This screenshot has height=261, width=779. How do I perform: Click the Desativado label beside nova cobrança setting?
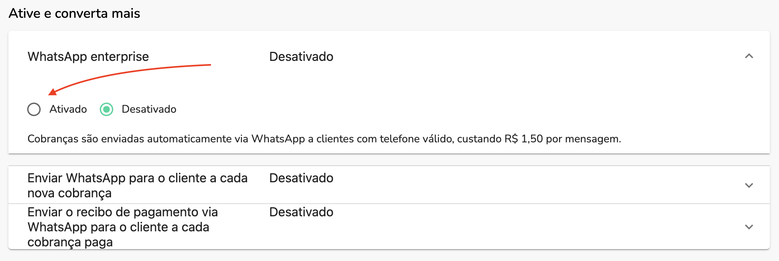click(301, 178)
